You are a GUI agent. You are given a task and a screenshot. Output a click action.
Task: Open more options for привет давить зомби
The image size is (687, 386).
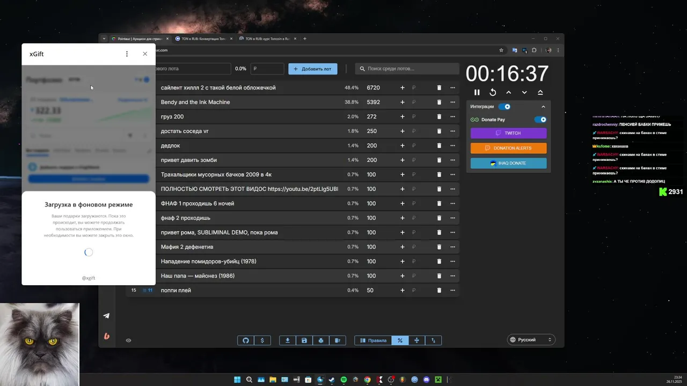click(452, 160)
